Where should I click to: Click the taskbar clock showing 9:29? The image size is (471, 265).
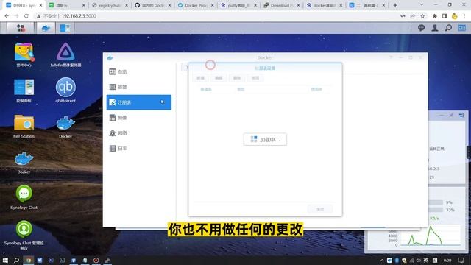(x=447, y=261)
